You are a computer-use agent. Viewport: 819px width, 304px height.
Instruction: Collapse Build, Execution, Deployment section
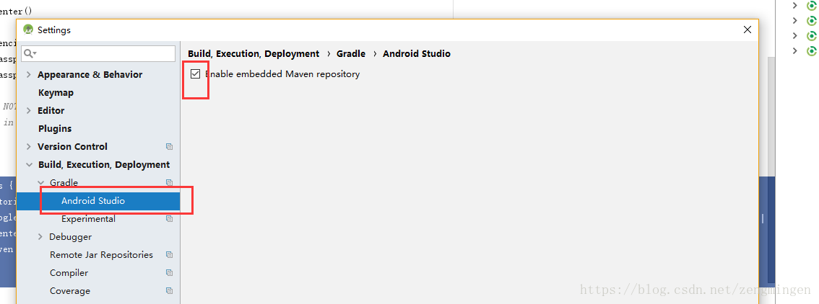pyautogui.click(x=29, y=164)
